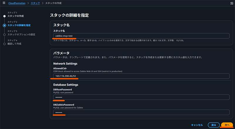
Task: Proceed with the 次へ button
Action: pyautogui.click(x=227, y=125)
